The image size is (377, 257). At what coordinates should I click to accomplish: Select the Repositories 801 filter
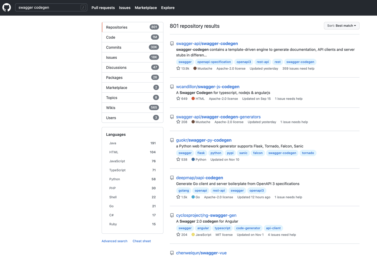(133, 27)
